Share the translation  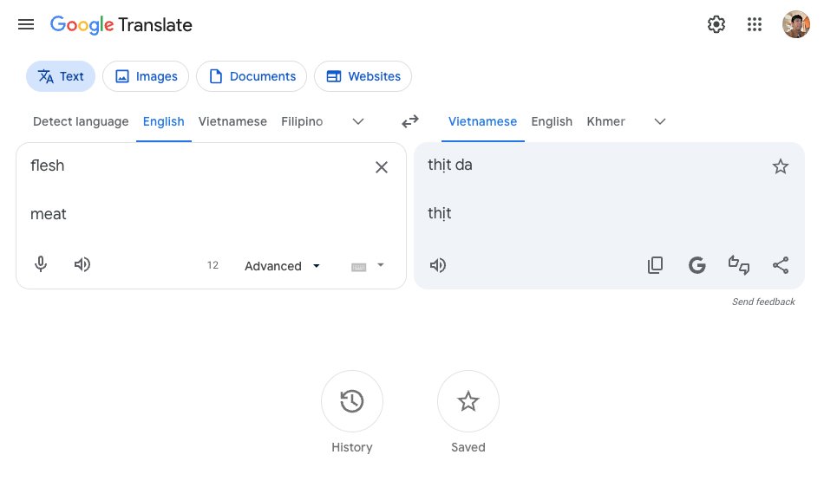(781, 265)
